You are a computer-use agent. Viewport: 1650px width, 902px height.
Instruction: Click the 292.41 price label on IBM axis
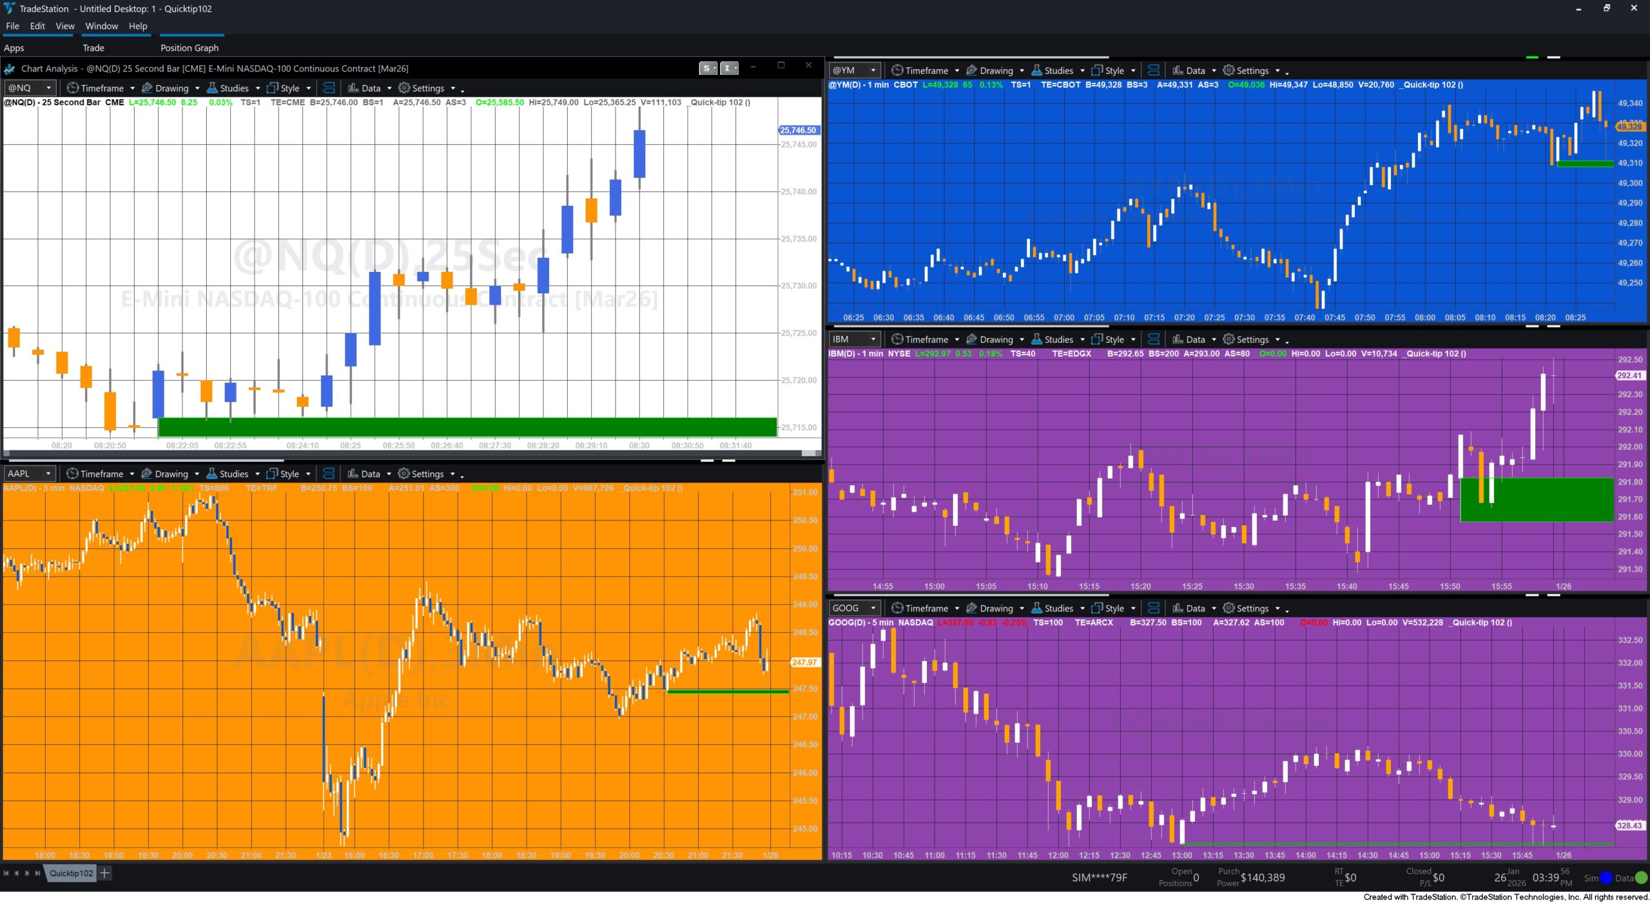[x=1629, y=376]
